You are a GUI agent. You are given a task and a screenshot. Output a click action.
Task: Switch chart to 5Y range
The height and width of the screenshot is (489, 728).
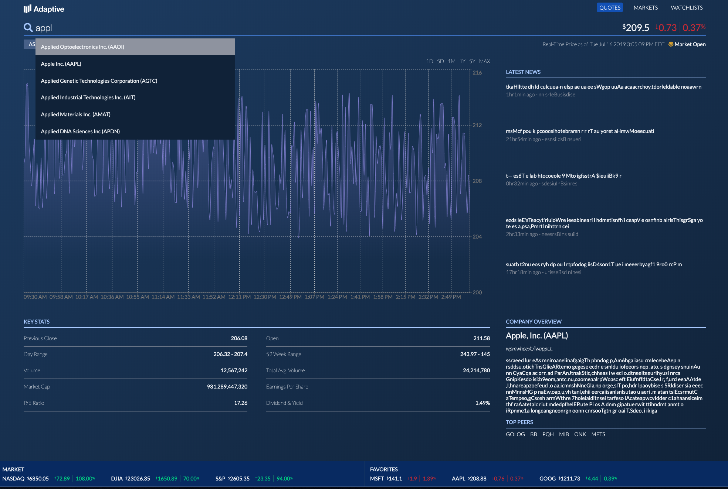pyautogui.click(x=472, y=61)
